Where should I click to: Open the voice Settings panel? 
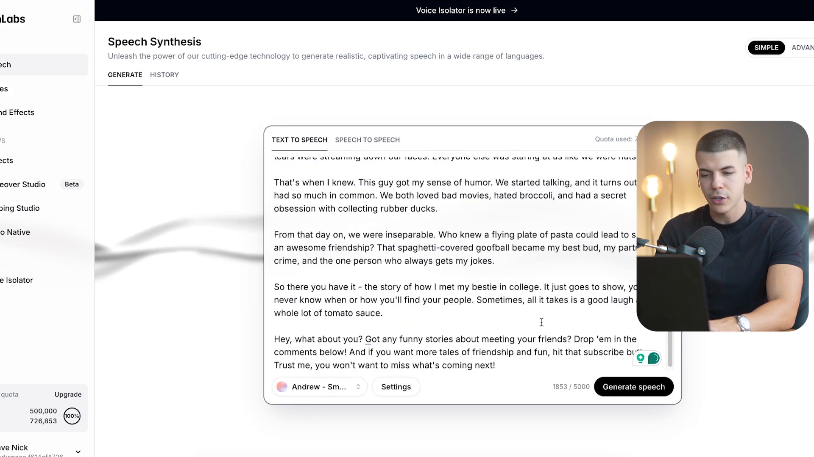[x=396, y=387]
